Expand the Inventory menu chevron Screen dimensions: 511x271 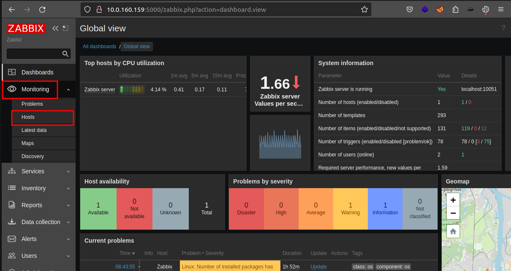tap(68, 188)
